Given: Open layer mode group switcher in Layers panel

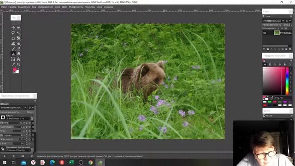Looking at the screenshot, I should point(289,20).
